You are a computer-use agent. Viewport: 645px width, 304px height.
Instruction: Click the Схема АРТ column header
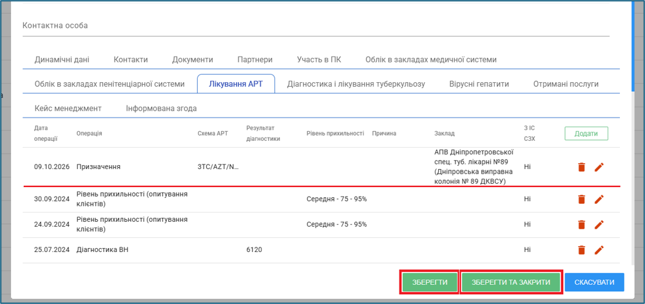click(213, 134)
